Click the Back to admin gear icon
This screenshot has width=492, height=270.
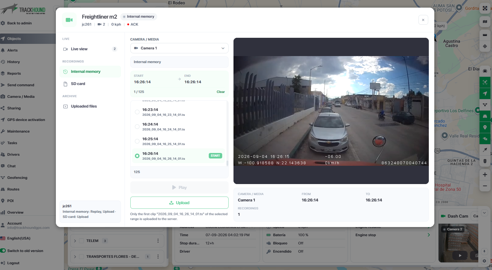coord(3,23)
